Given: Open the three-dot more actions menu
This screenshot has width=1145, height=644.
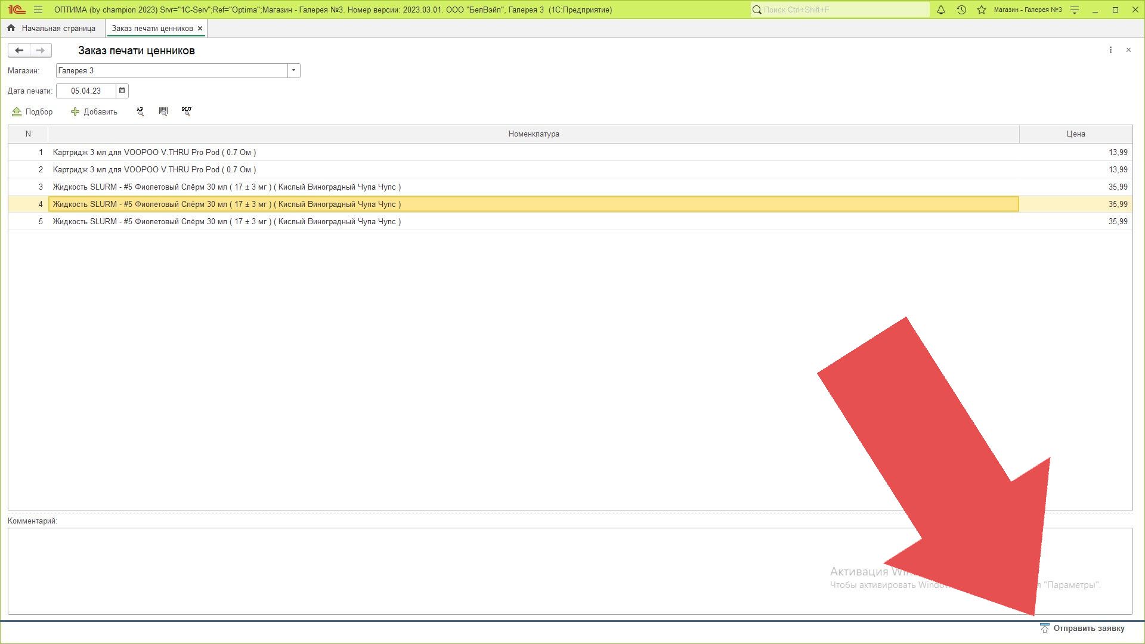Looking at the screenshot, I should click(1110, 50).
